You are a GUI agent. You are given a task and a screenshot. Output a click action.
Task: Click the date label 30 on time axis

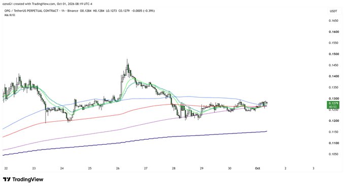pos(229,168)
